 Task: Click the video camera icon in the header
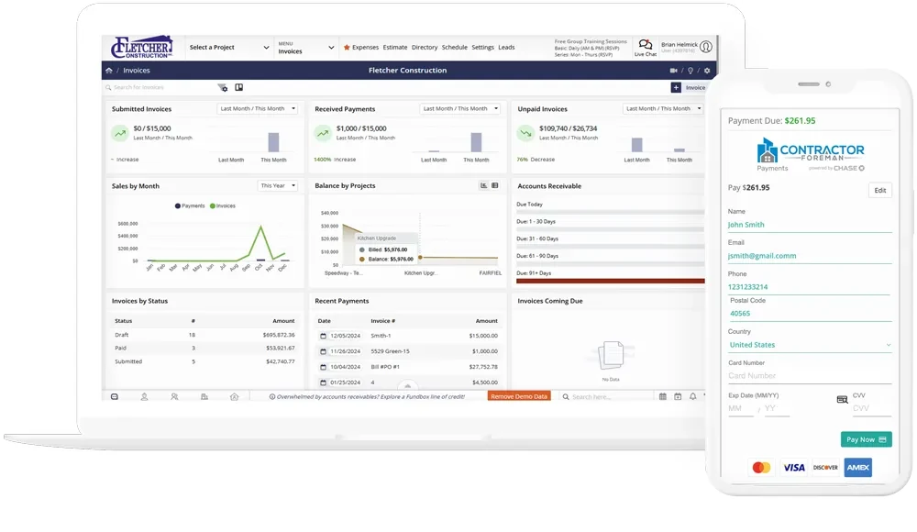click(x=672, y=70)
